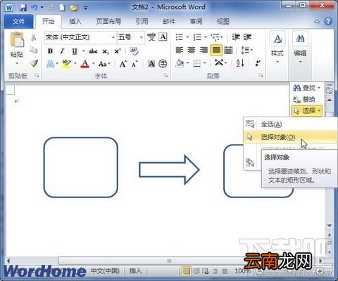This screenshot has height=281, width=338.
Task: Minimize the ribbon with caret button
Action: 317,22
